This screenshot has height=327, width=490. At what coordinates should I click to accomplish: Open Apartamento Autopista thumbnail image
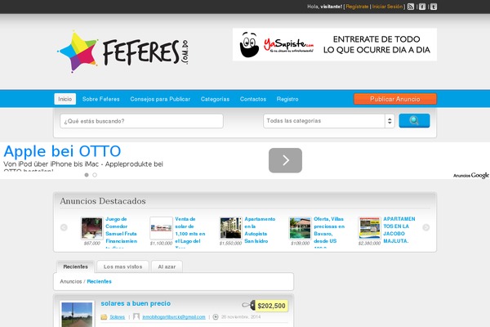(x=230, y=228)
